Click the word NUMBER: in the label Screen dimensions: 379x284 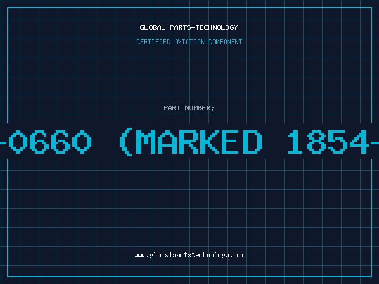(199, 108)
